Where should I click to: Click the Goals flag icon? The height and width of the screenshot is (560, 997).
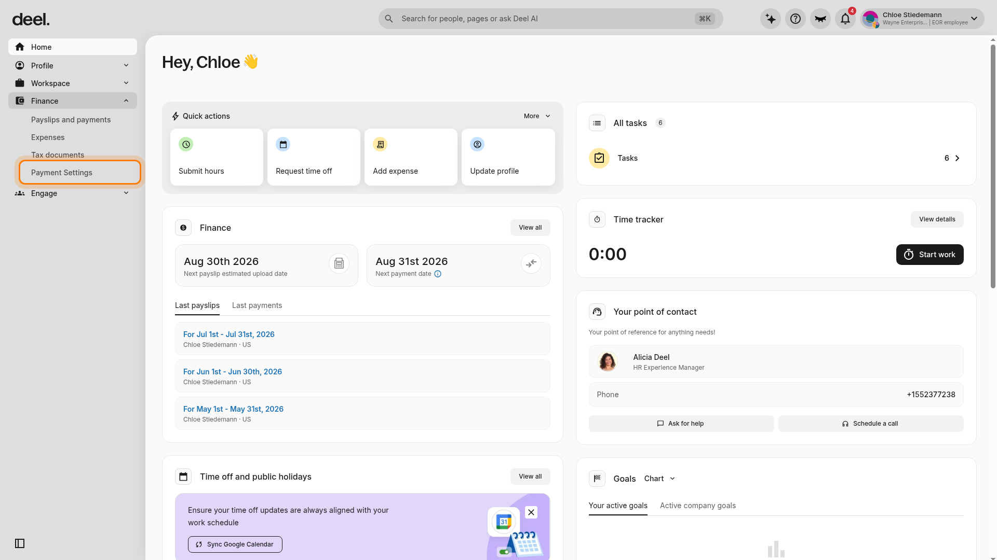pyautogui.click(x=597, y=479)
